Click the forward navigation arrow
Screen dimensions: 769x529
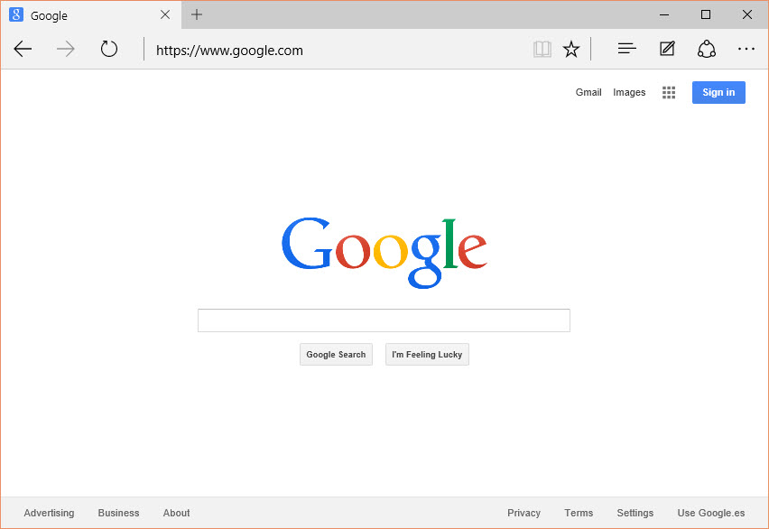tap(65, 49)
